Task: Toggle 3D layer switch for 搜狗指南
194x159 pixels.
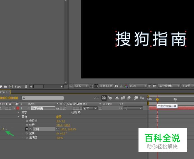Action: tap(81, 108)
